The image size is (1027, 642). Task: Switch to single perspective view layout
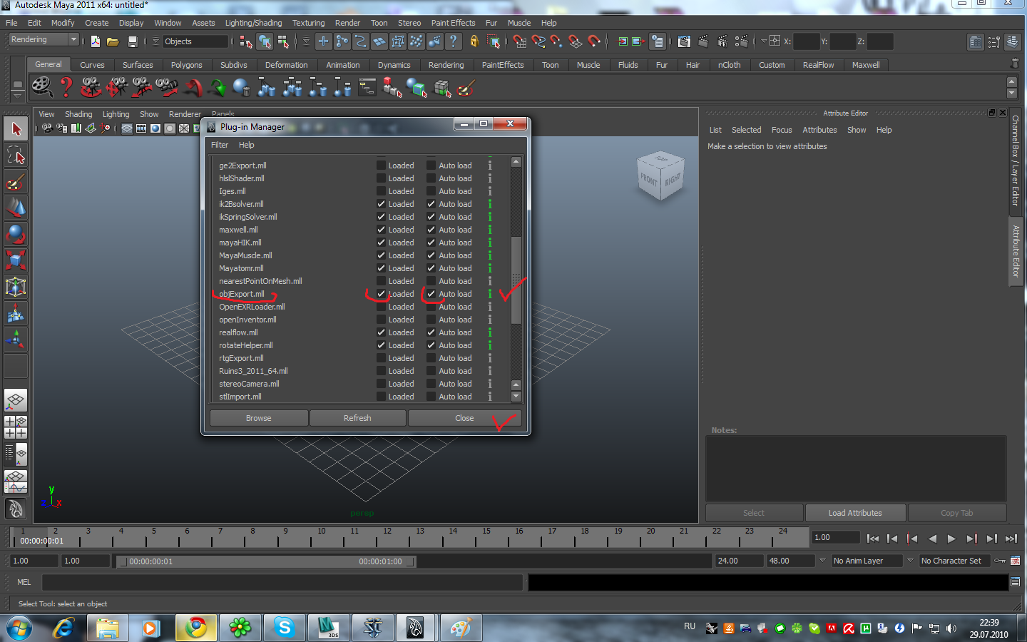16,400
